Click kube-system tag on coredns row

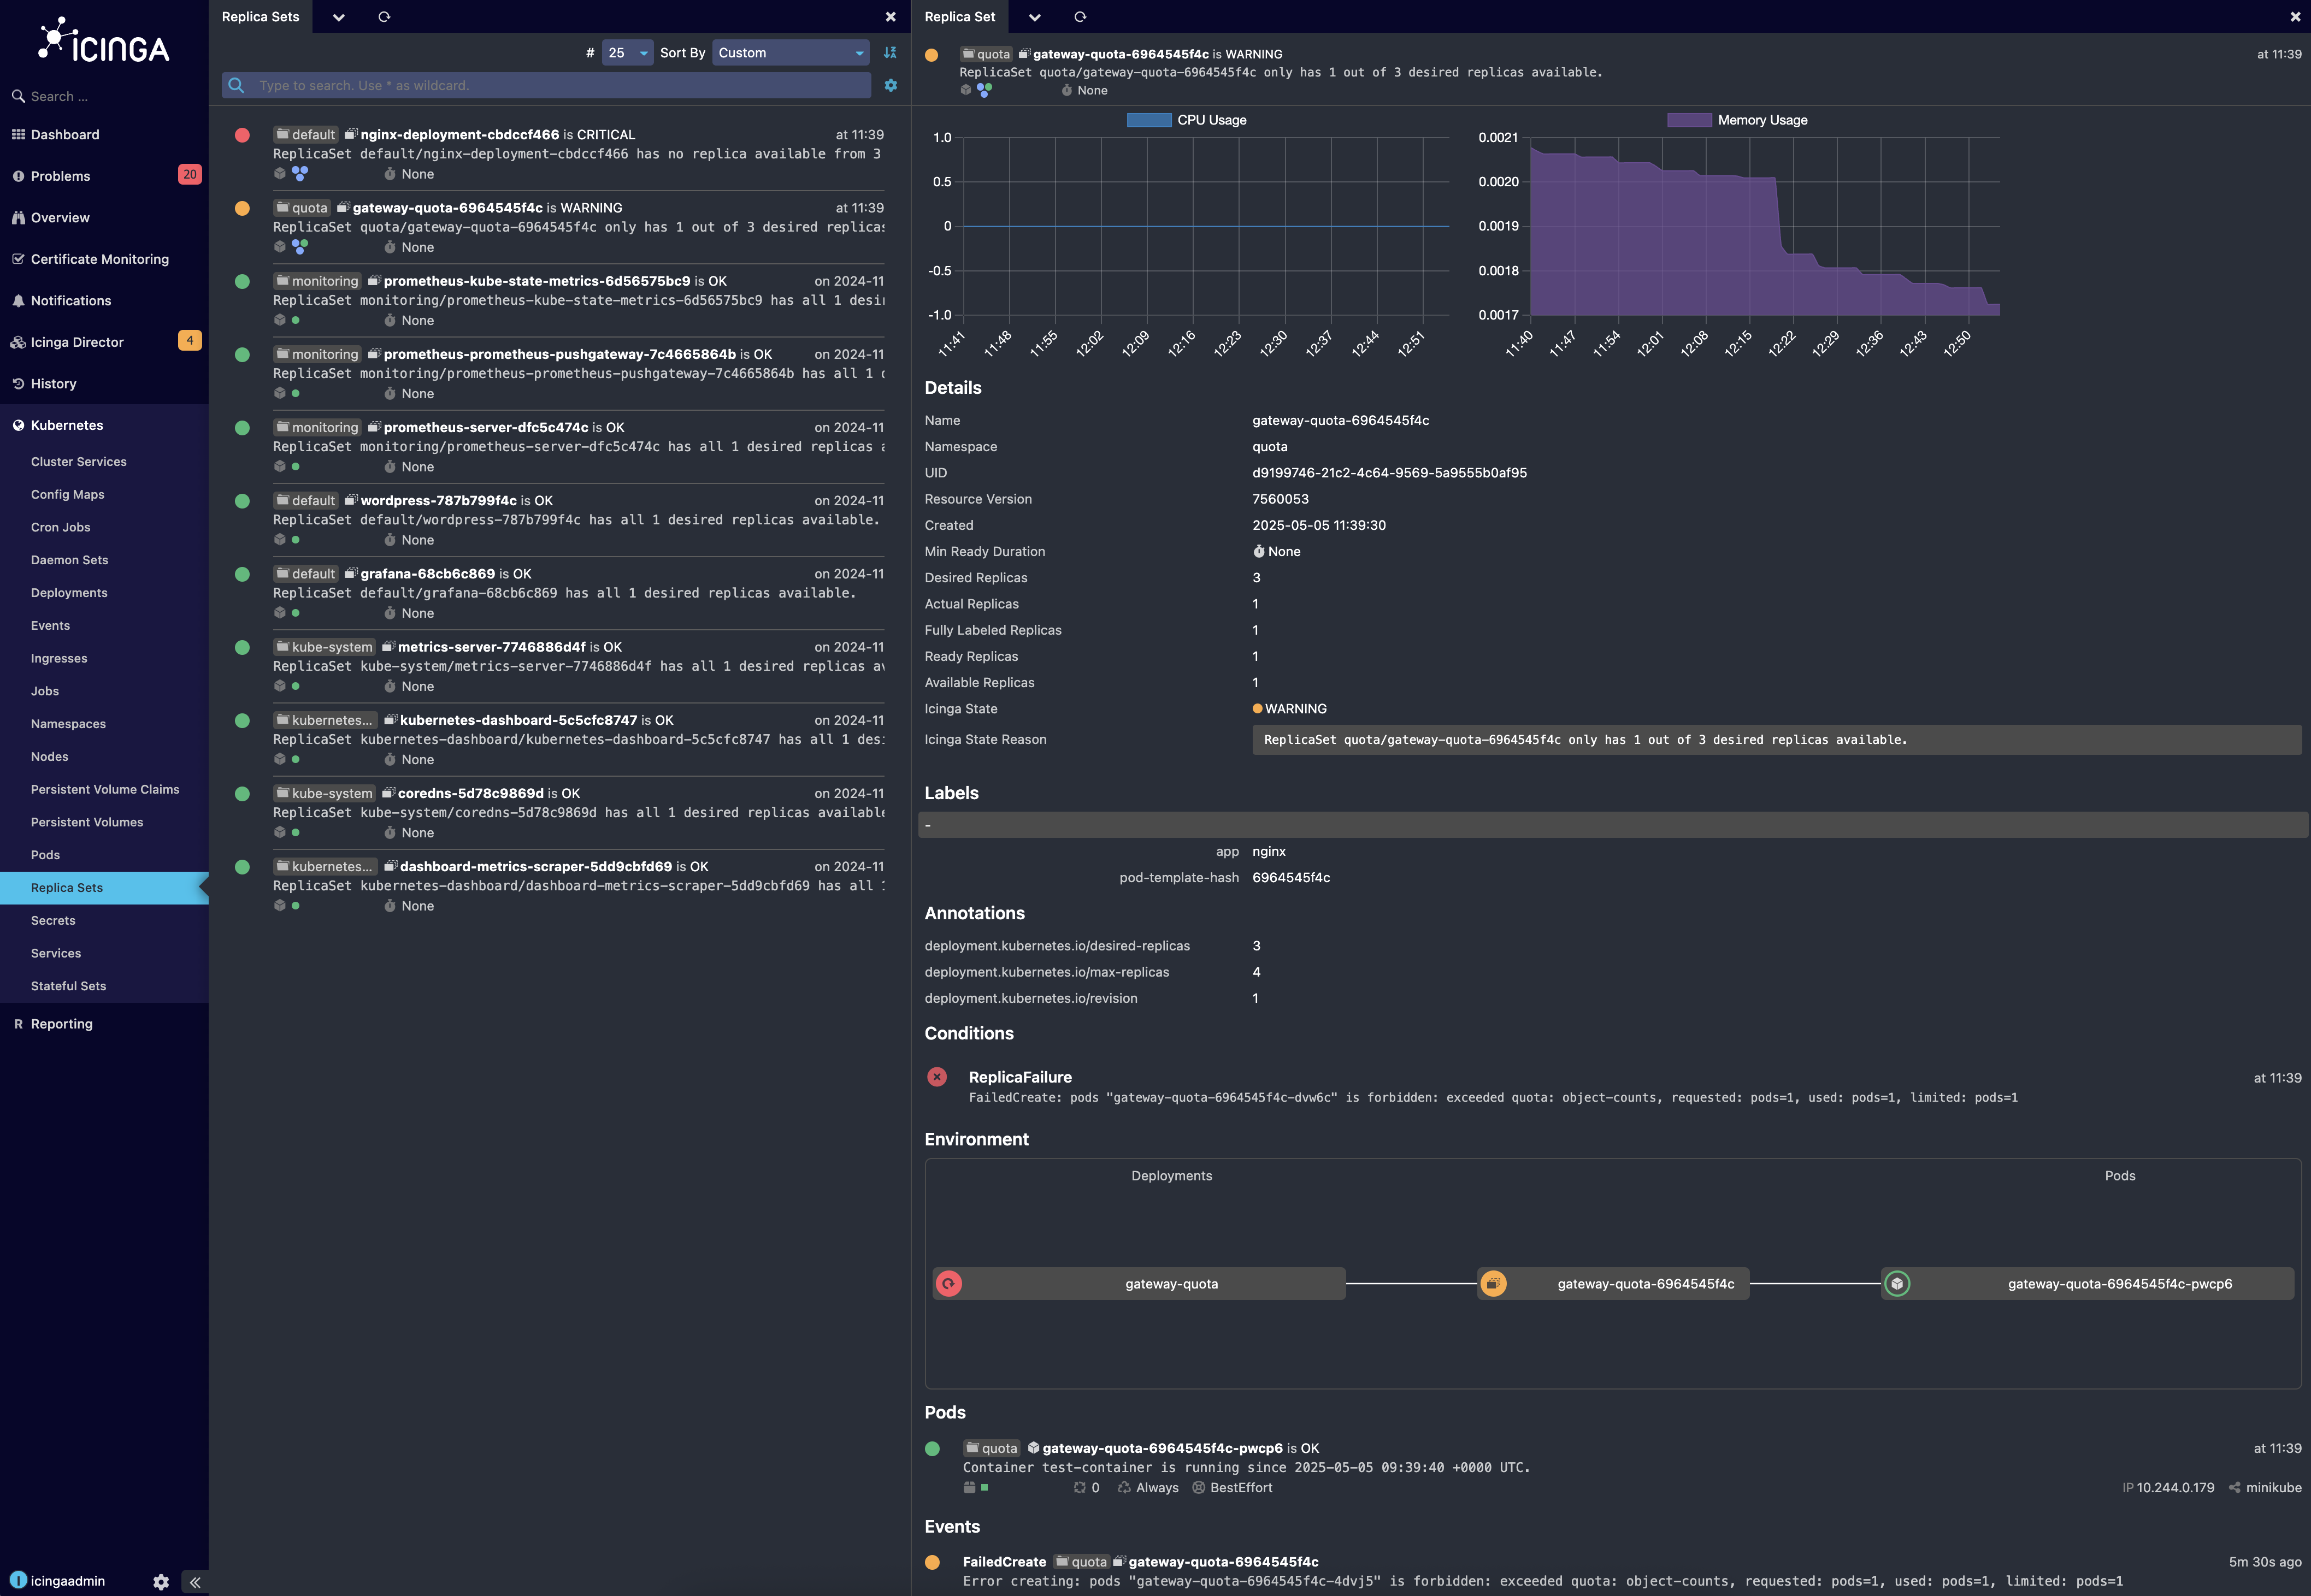point(324,794)
